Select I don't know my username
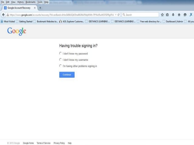194x145 pixels. [x=61, y=60]
